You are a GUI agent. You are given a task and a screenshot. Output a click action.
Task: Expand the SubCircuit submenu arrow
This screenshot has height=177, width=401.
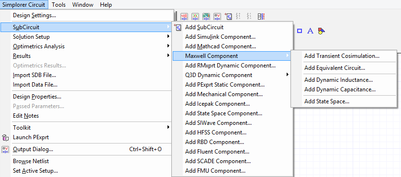click(x=168, y=27)
